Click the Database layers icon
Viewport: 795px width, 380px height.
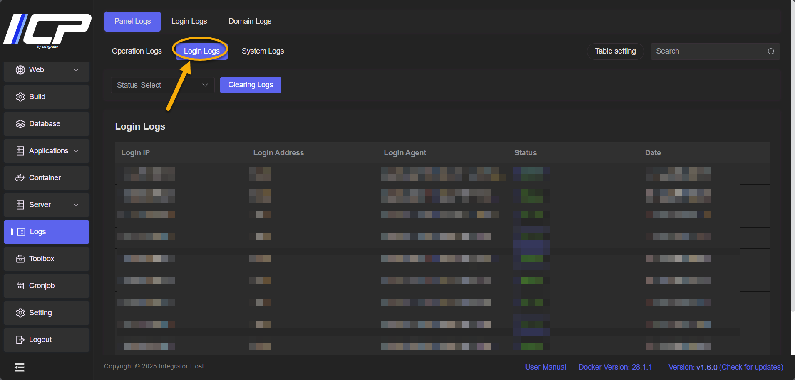(20, 124)
